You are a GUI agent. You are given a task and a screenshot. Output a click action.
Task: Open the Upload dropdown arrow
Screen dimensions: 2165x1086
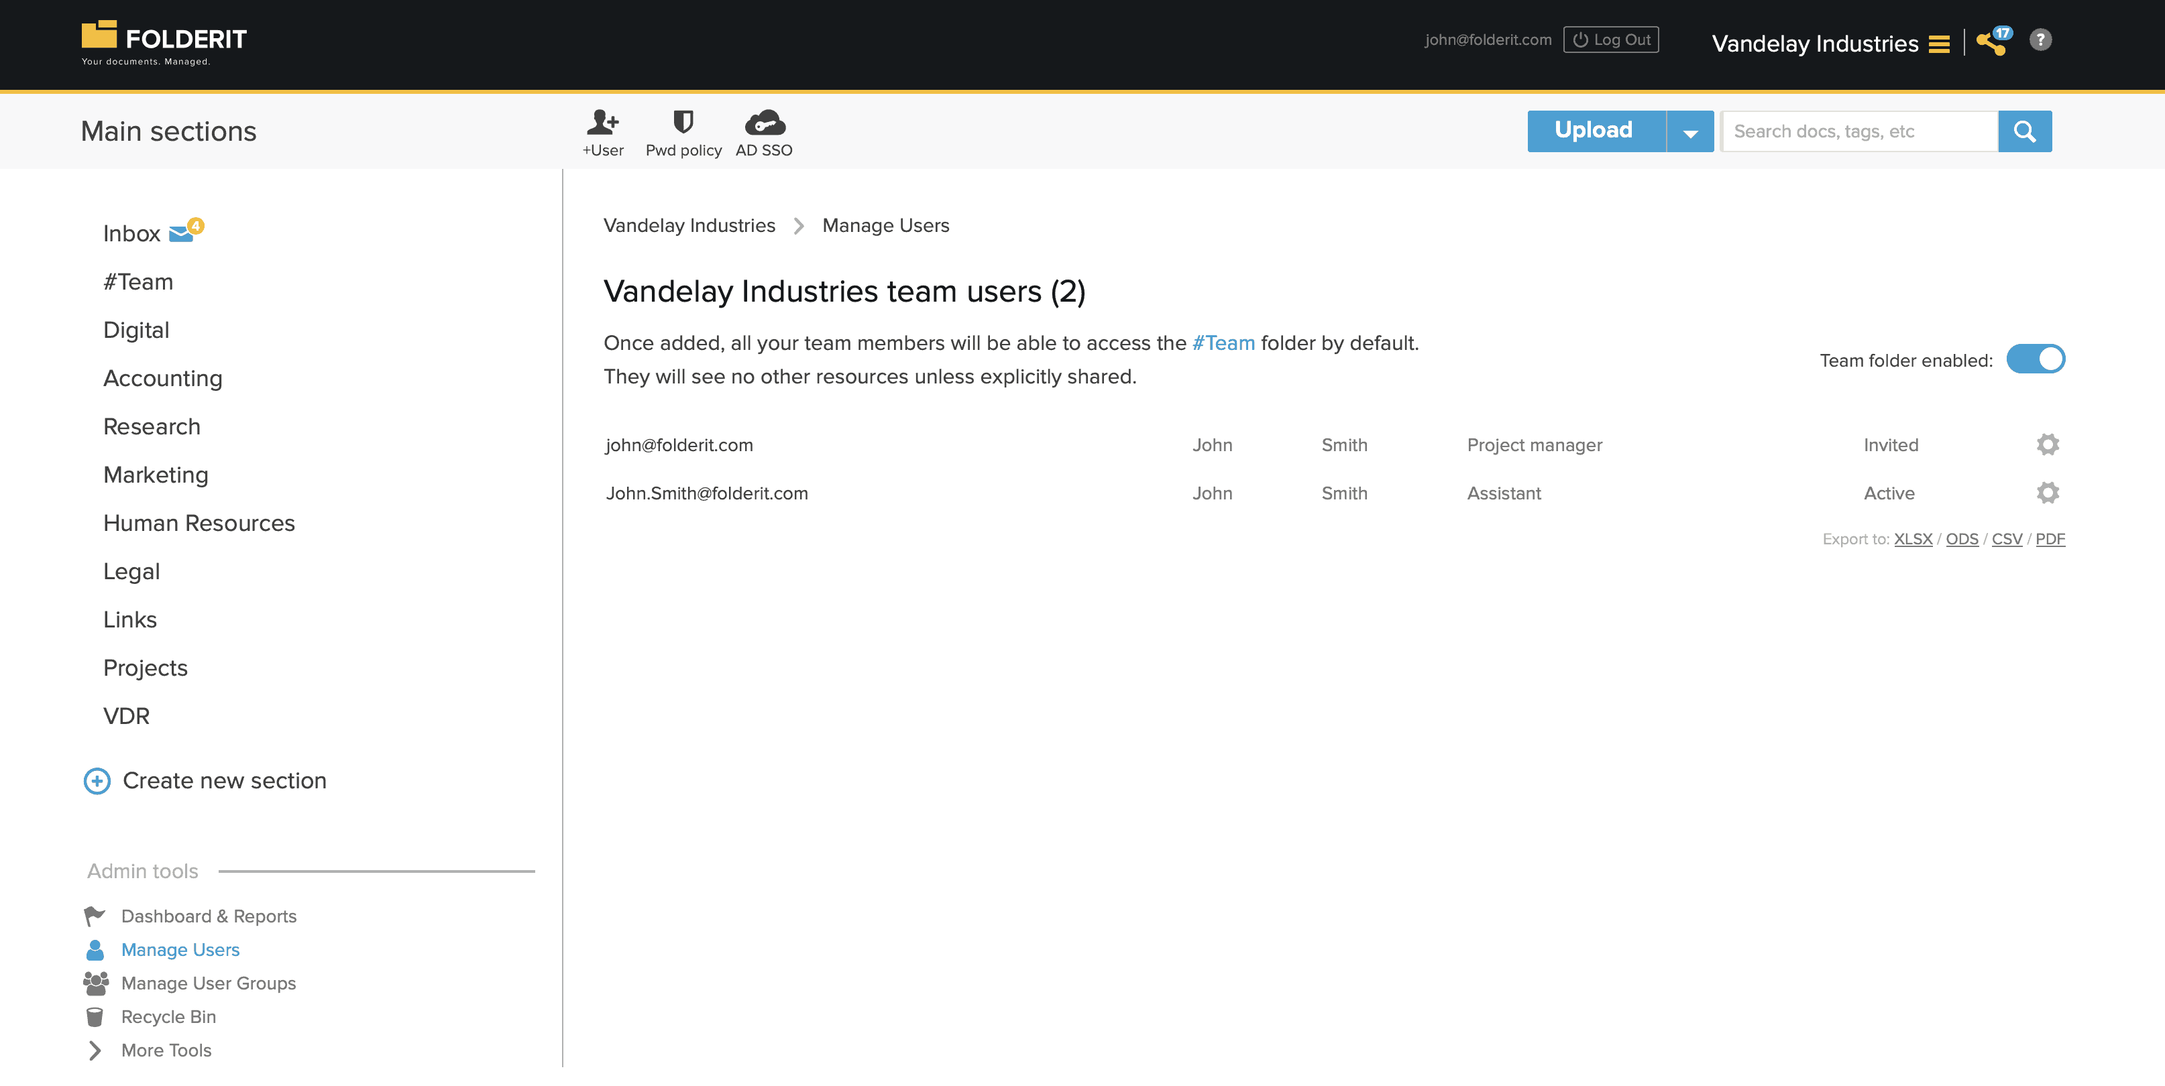(1690, 131)
